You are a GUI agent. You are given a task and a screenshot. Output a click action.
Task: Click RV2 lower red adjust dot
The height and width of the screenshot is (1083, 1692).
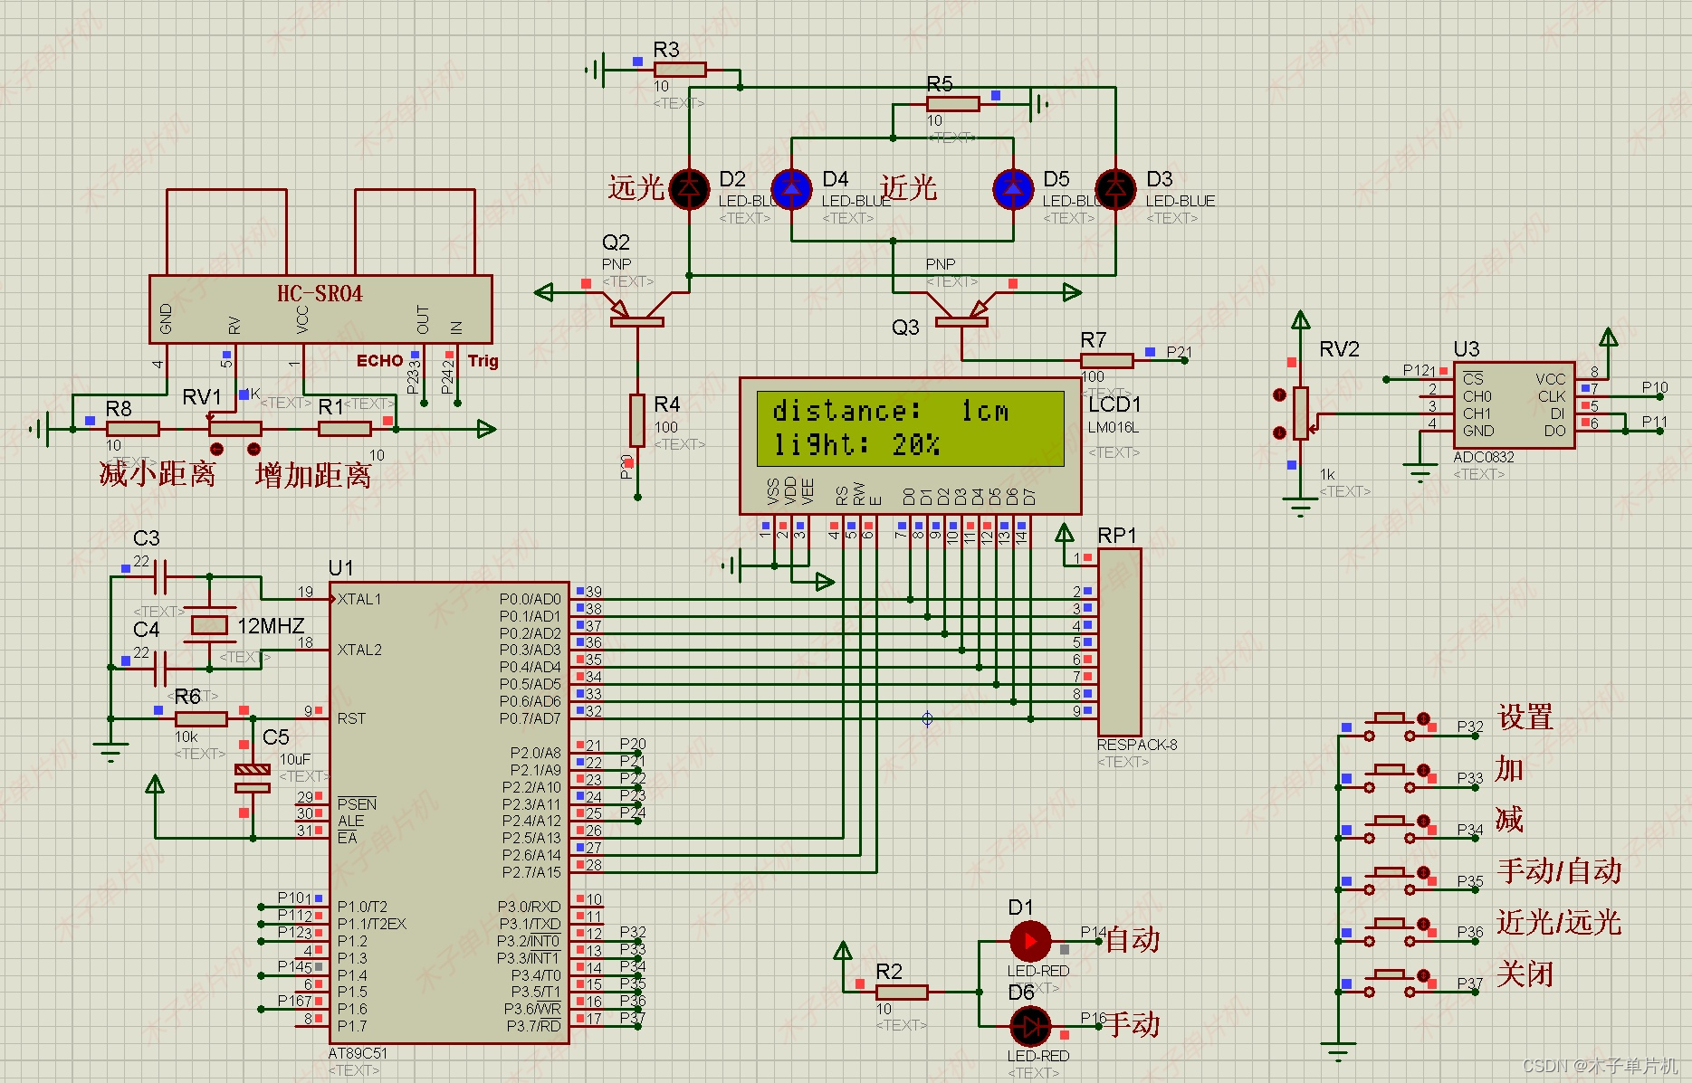click(1279, 432)
